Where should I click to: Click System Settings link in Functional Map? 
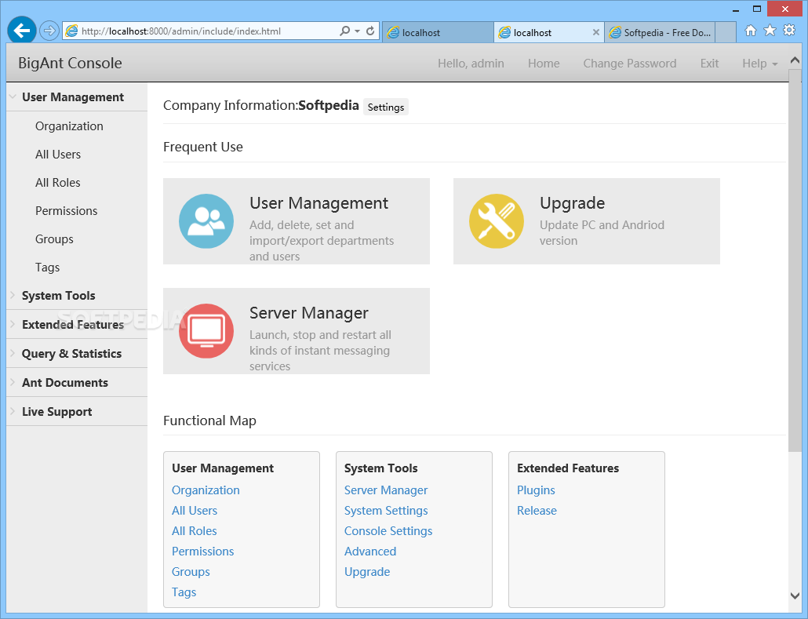(386, 511)
